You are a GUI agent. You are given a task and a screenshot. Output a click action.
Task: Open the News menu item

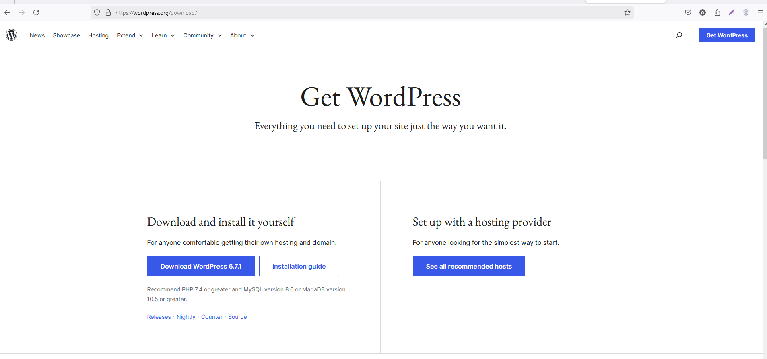37,35
